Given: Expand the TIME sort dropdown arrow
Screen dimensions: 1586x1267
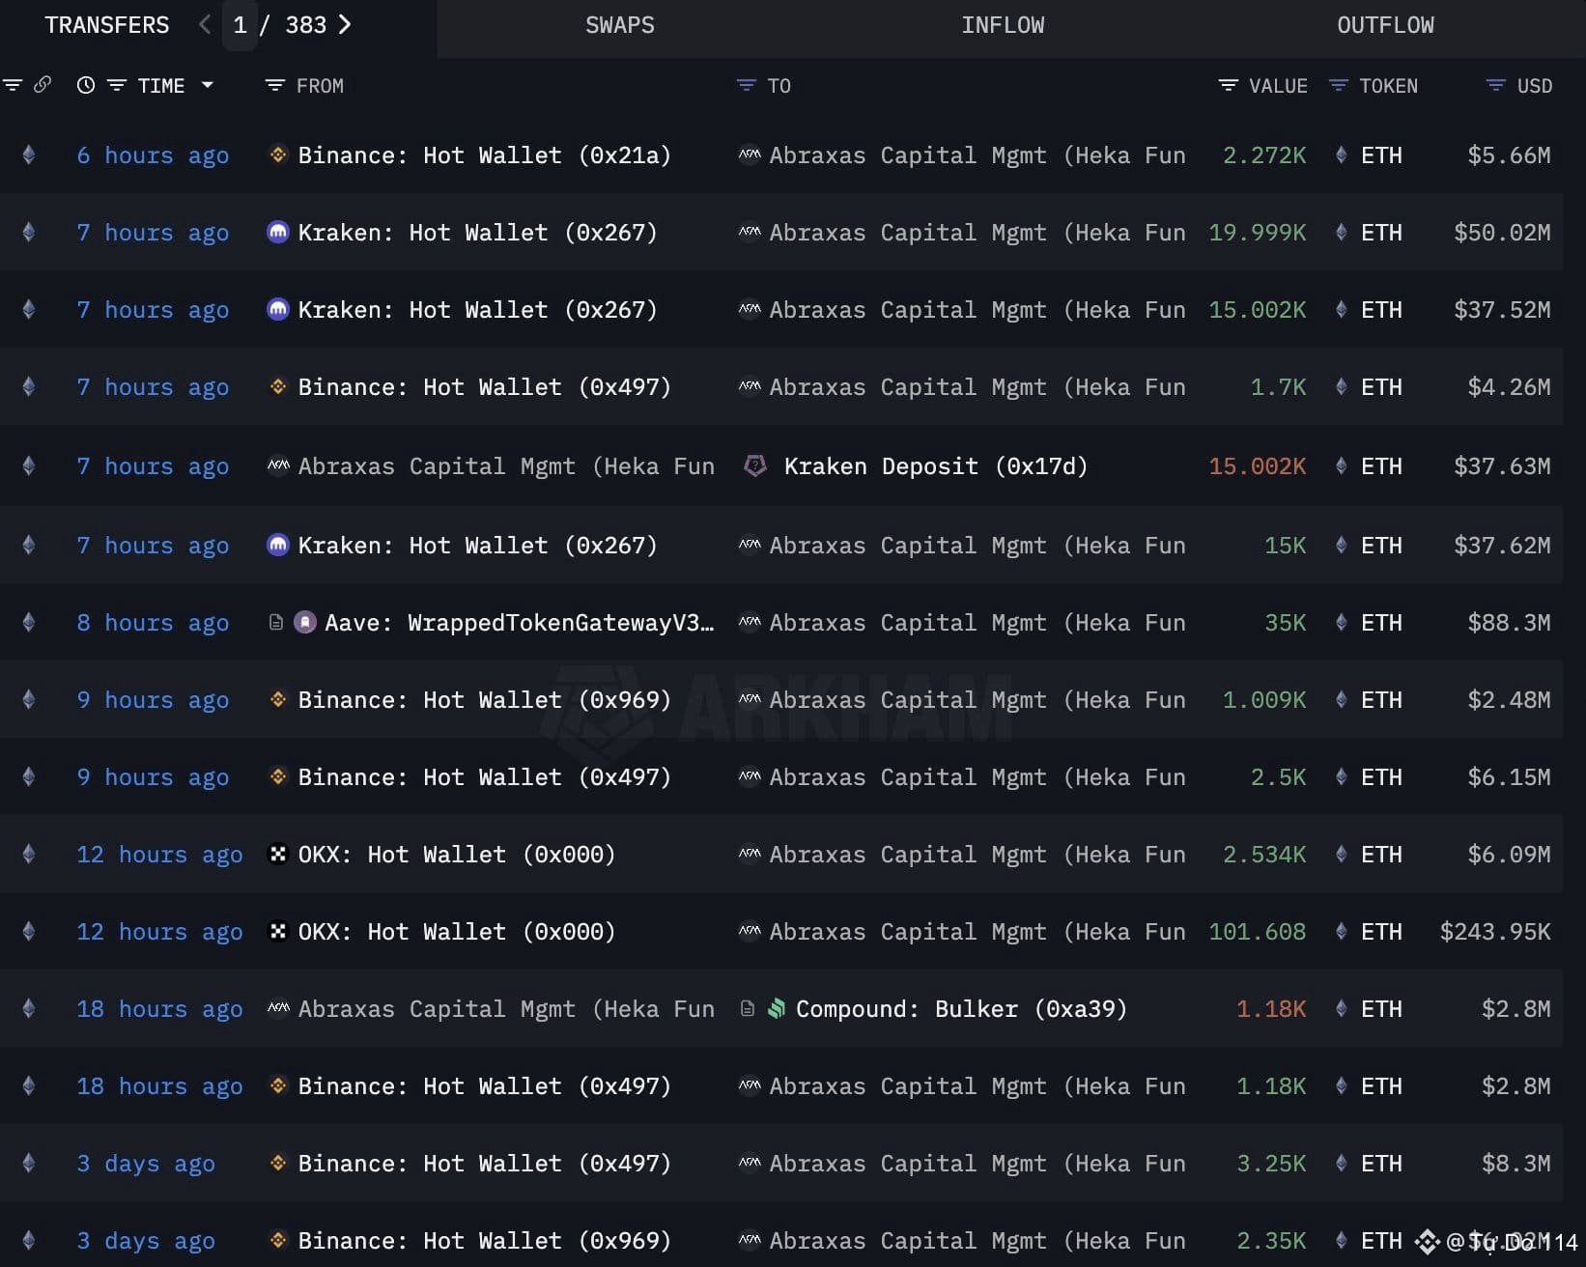Looking at the screenshot, I should [x=207, y=86].
